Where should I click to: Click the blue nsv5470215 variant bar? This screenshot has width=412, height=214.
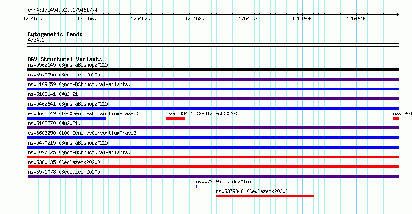pos(213,147)
